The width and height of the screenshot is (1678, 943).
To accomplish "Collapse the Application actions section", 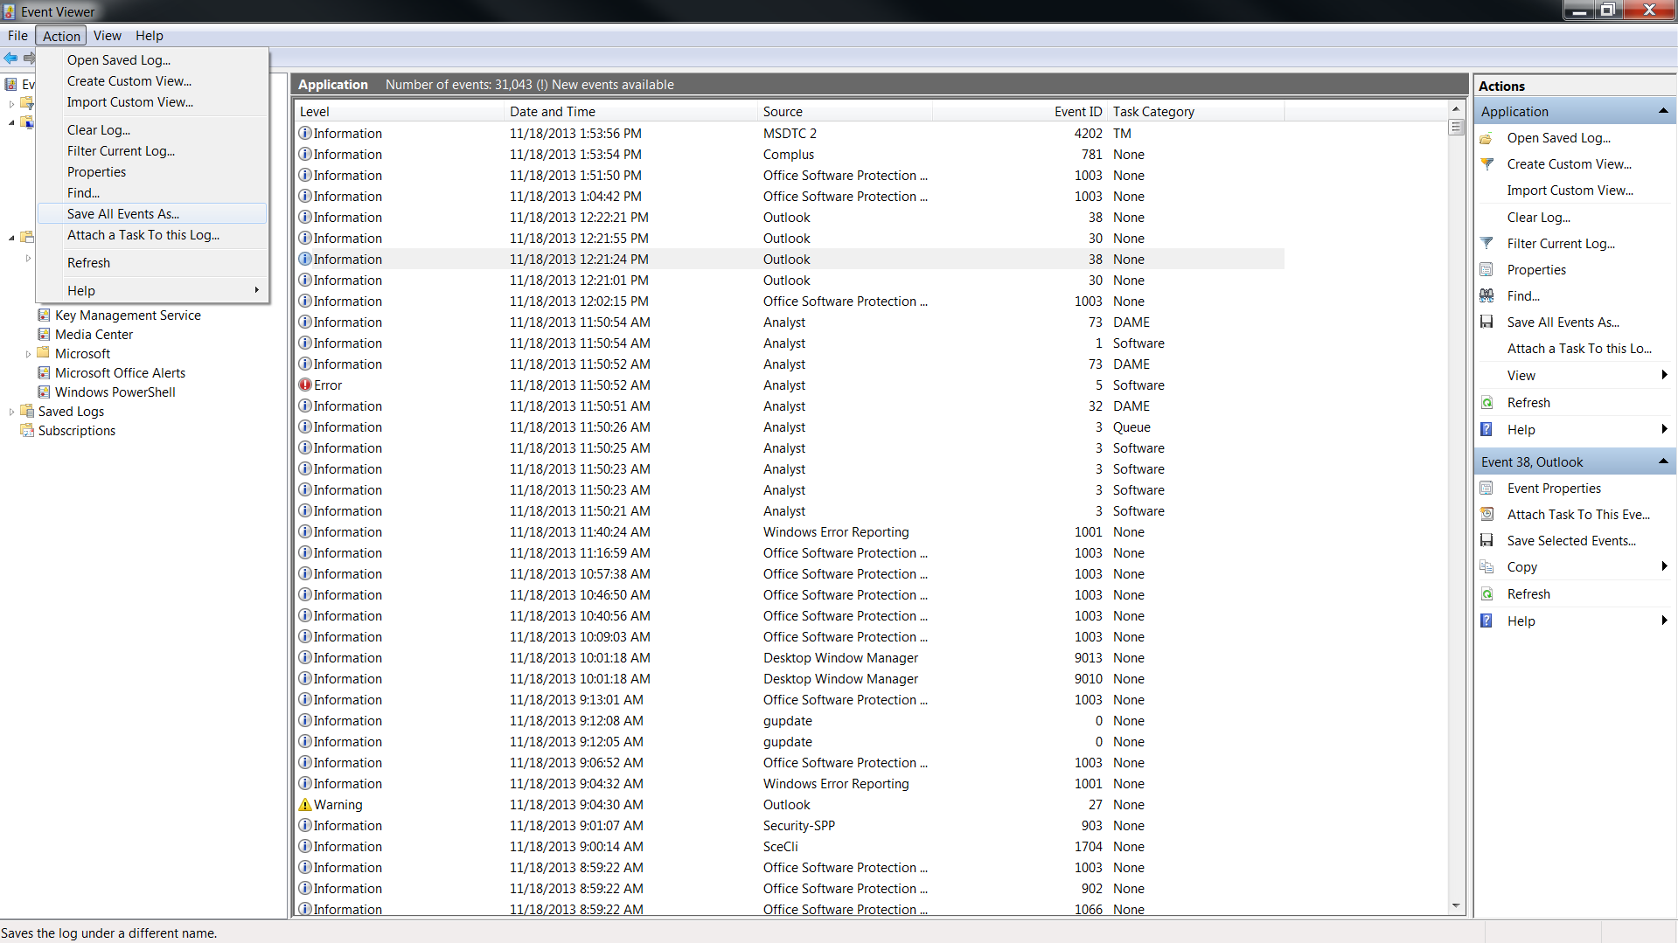I will click(x=1663, y=111).
